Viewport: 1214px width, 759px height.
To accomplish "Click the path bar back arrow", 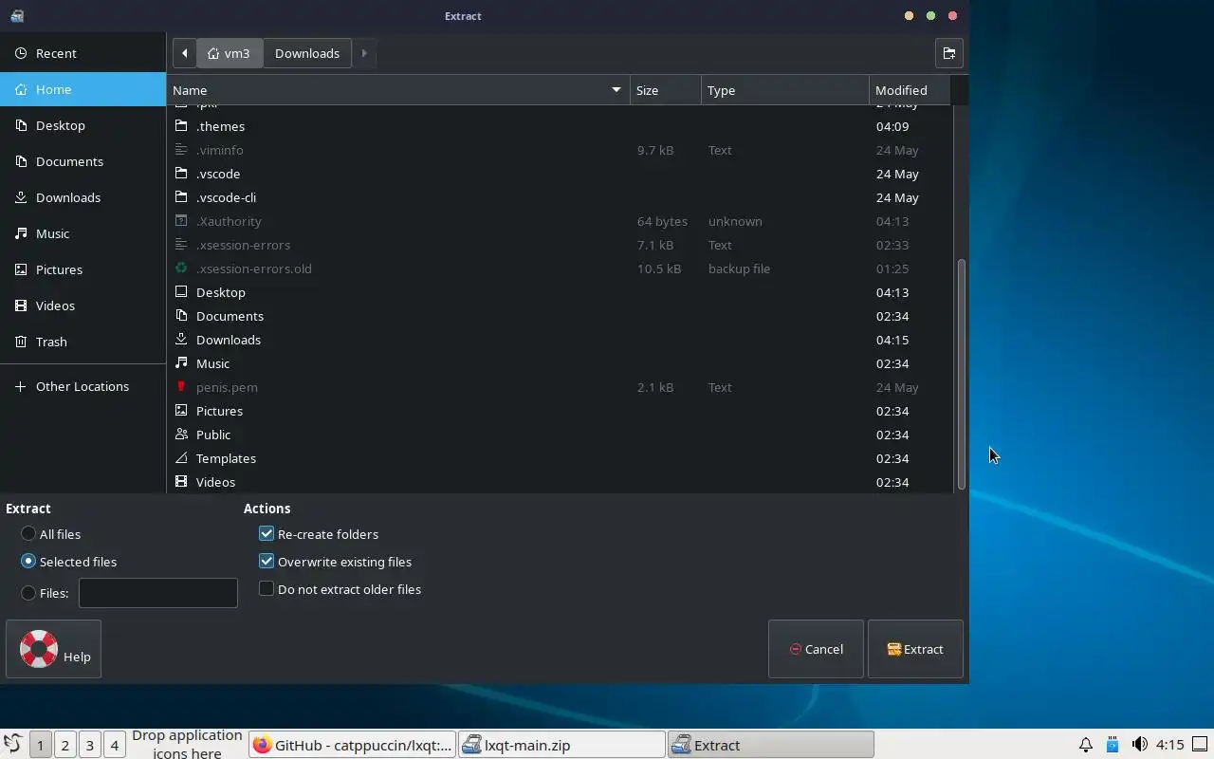I will pos(184,53).
